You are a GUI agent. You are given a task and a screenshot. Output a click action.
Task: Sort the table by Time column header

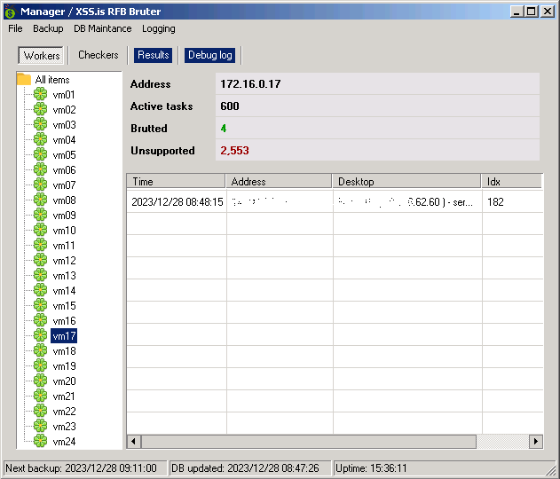tap(176, 181)
